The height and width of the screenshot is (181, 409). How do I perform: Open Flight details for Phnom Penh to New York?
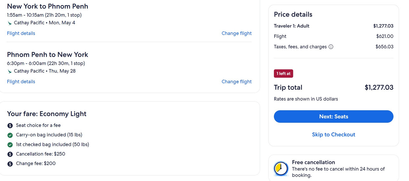click(x=21, y=82)
